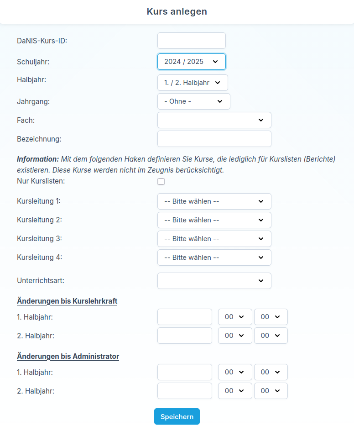
Task: Focus the Bezeichnung text field
Action: (x=214, y=139)
